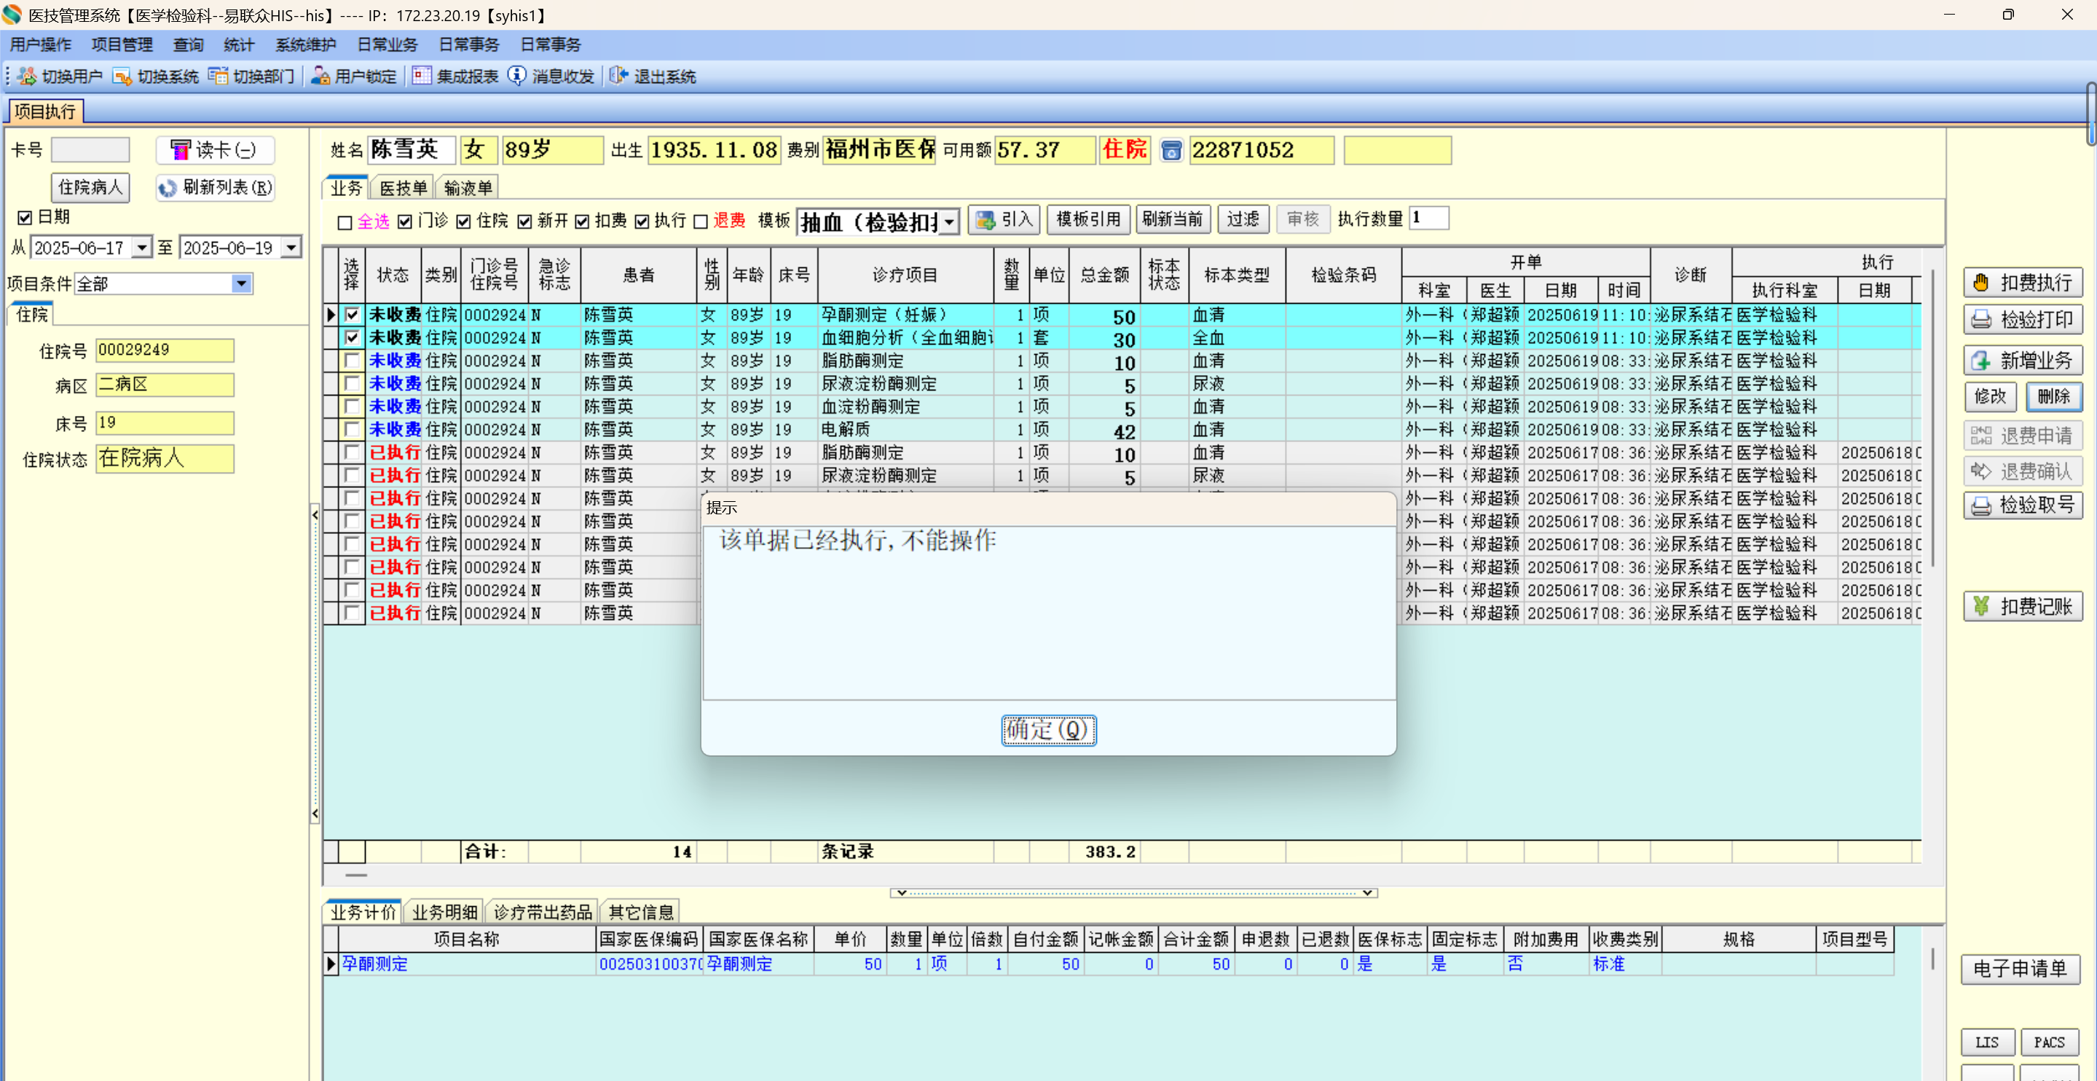The width and height of the screenshot is (2097, 1081).
Task: Expand the 项目条件 全部 dropdown
Action: [x=241, y=284]
